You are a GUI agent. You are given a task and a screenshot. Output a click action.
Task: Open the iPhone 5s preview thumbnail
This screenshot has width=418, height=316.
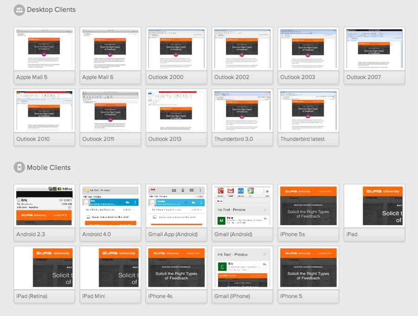pyautogui.click(x=308, y=206)
